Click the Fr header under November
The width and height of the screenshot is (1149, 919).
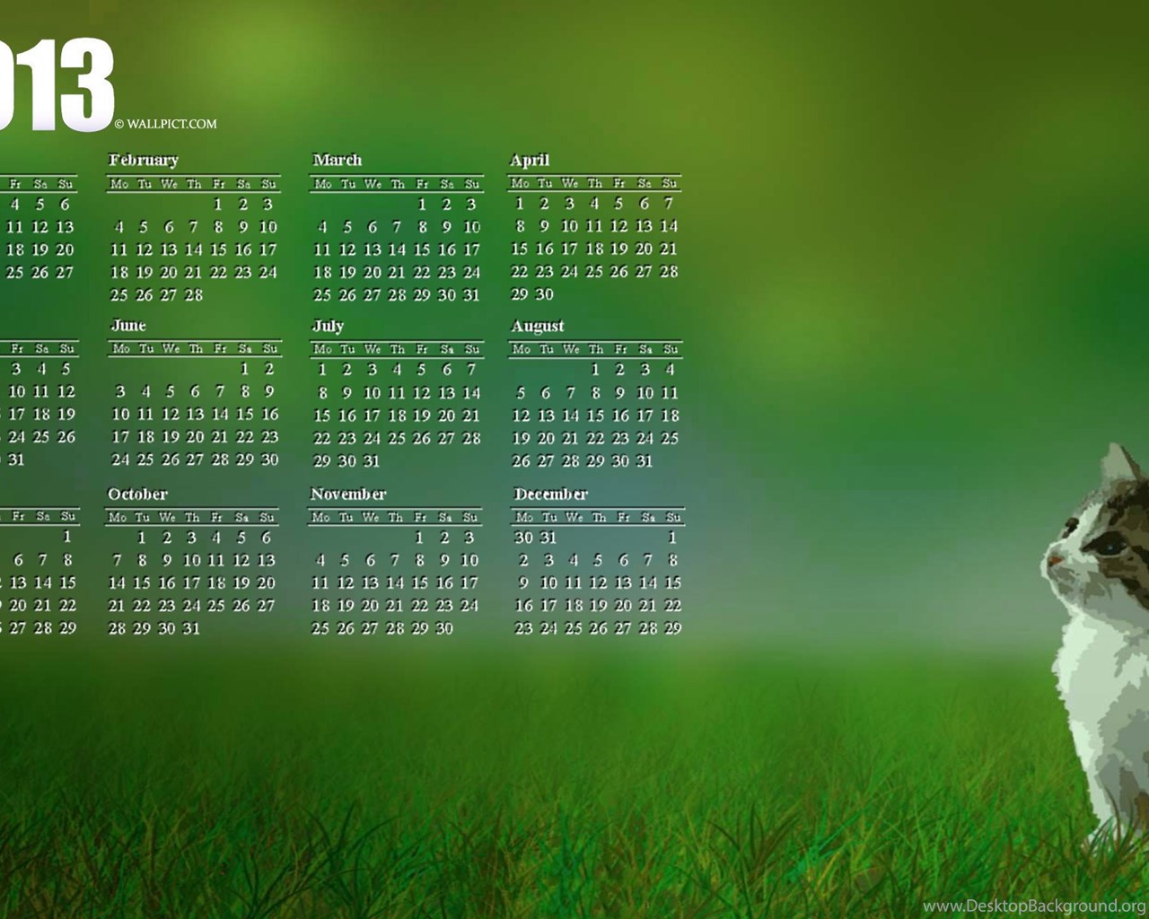pyautogui.click(x=420, y=518)
